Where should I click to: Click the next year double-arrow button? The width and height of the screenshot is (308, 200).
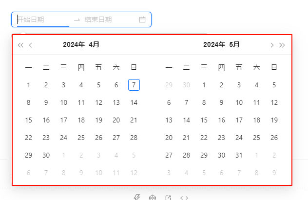(x=282, y=45)
